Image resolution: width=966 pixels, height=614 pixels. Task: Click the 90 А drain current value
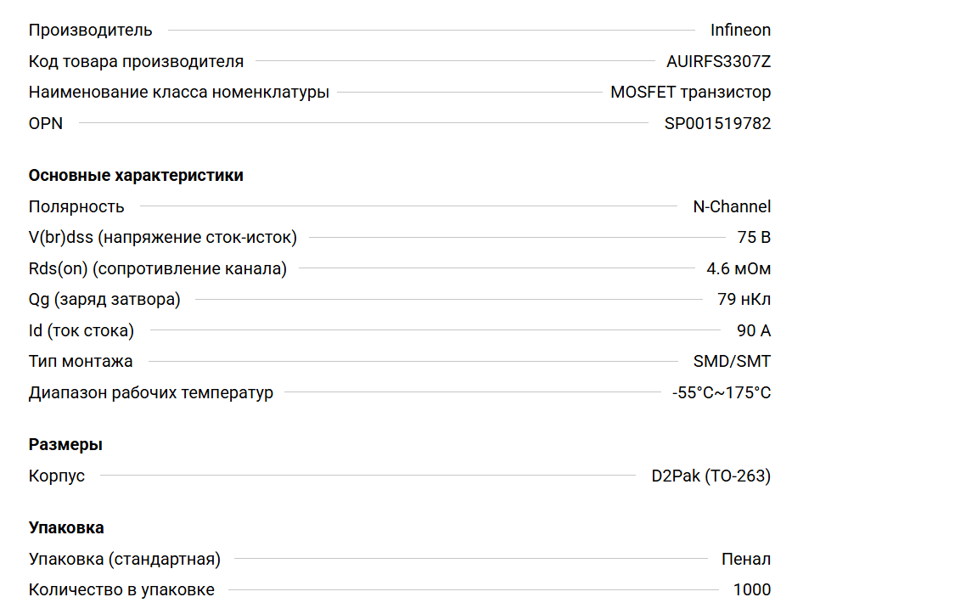754,330
